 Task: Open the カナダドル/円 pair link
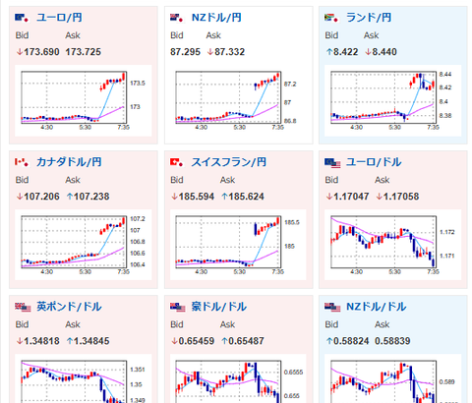point(69,162)
